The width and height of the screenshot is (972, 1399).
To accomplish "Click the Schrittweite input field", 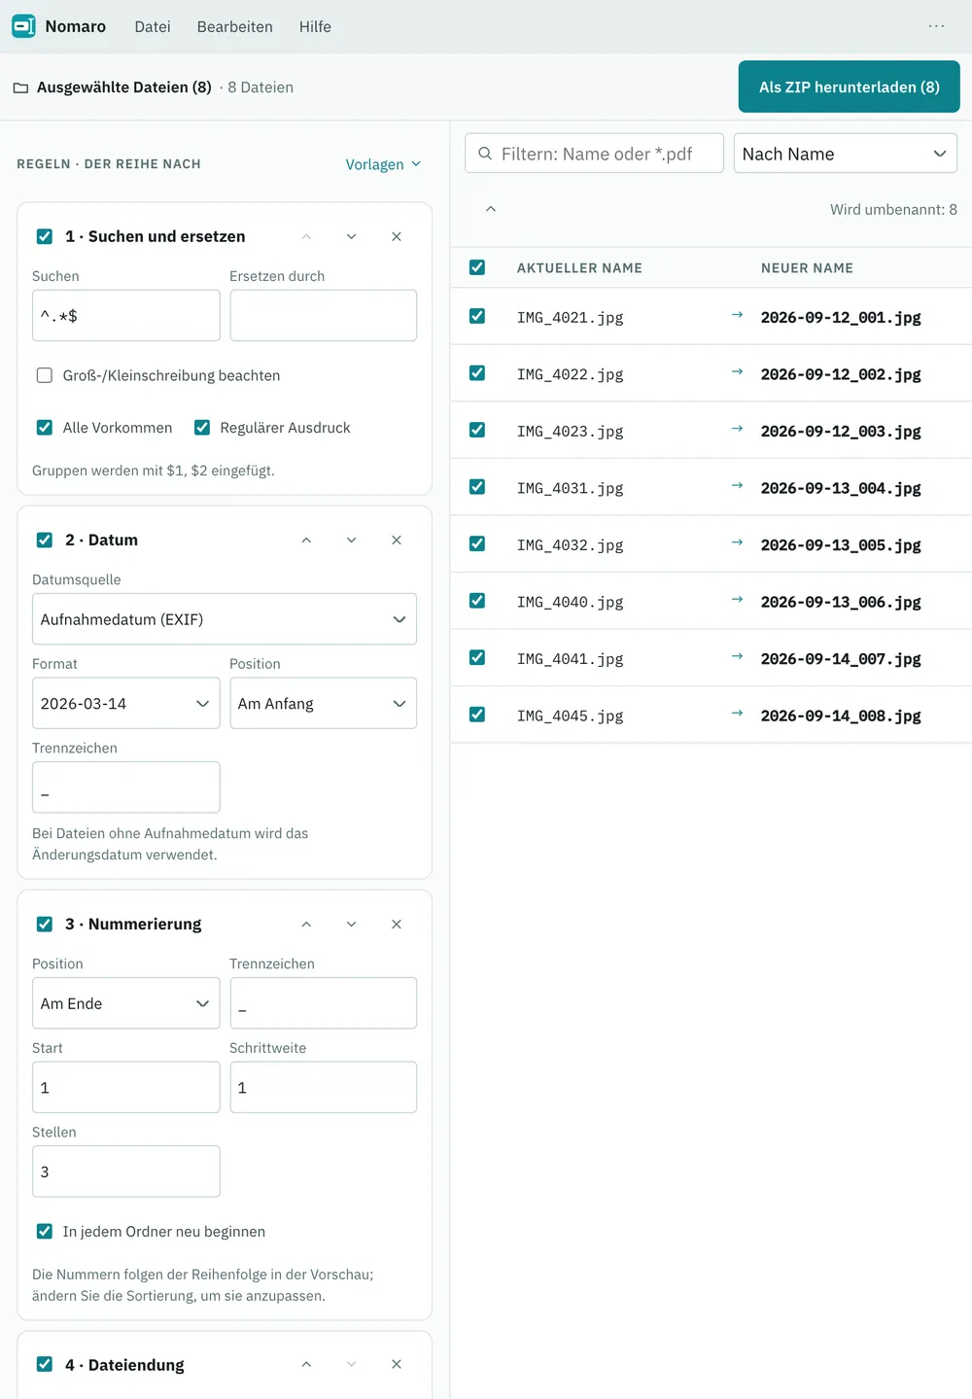I will click(x=324, y=1087).
